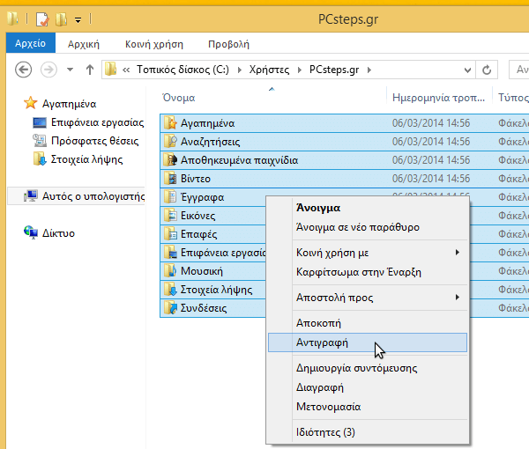Click the Συνδέσεις folder icon
This screenshot has width=529, height=449.
tap(170, 308)
